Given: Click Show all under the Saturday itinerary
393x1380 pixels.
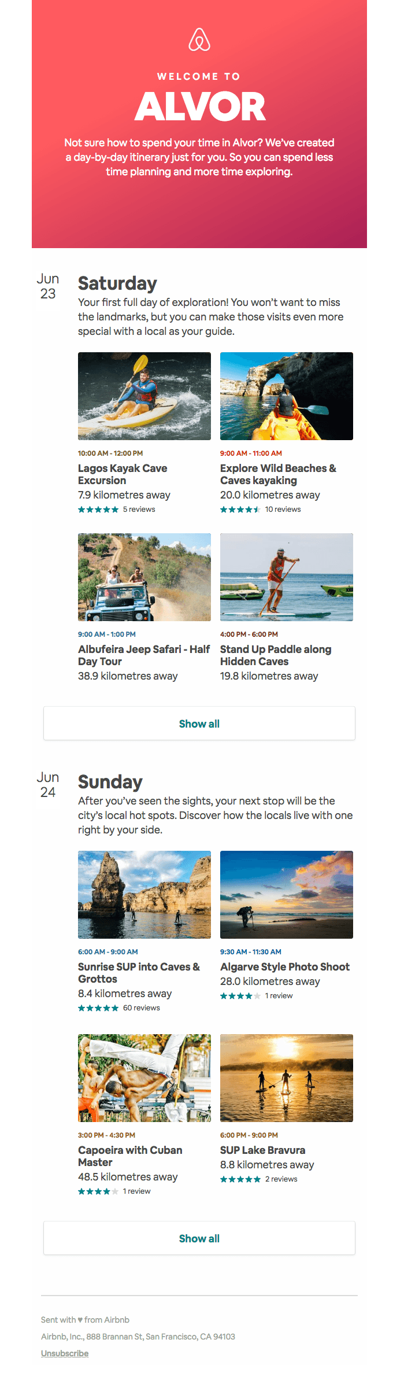Looking at the screenshot, I should [x=199, y=723].
